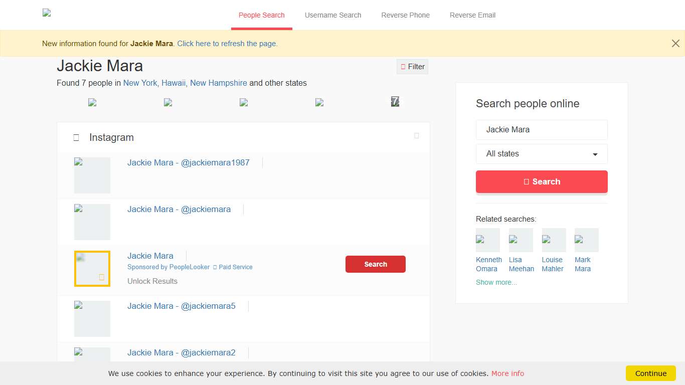
Task: Click Search button on sponsored Jackie Mara result
Action: coord(375,264)
